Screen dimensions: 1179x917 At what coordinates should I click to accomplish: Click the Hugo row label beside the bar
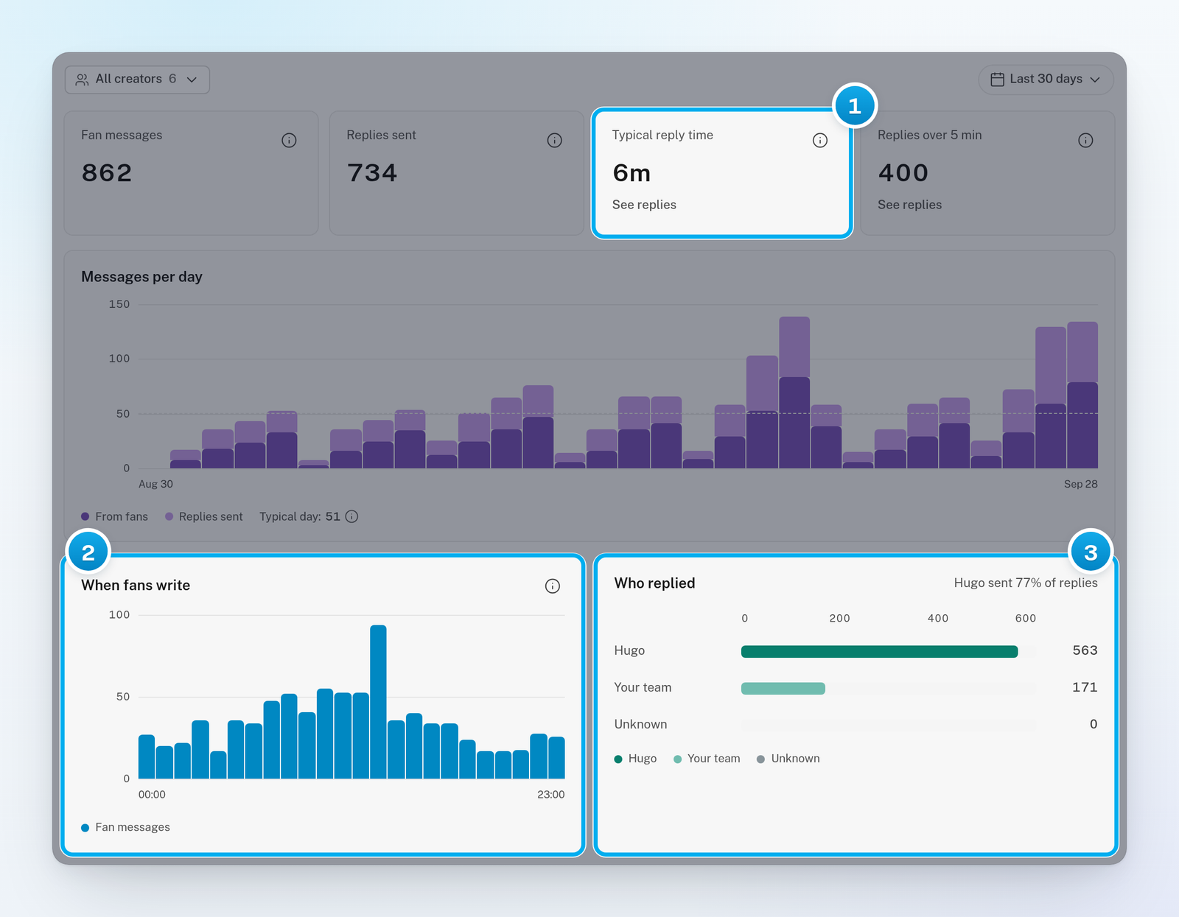[629, 650]
